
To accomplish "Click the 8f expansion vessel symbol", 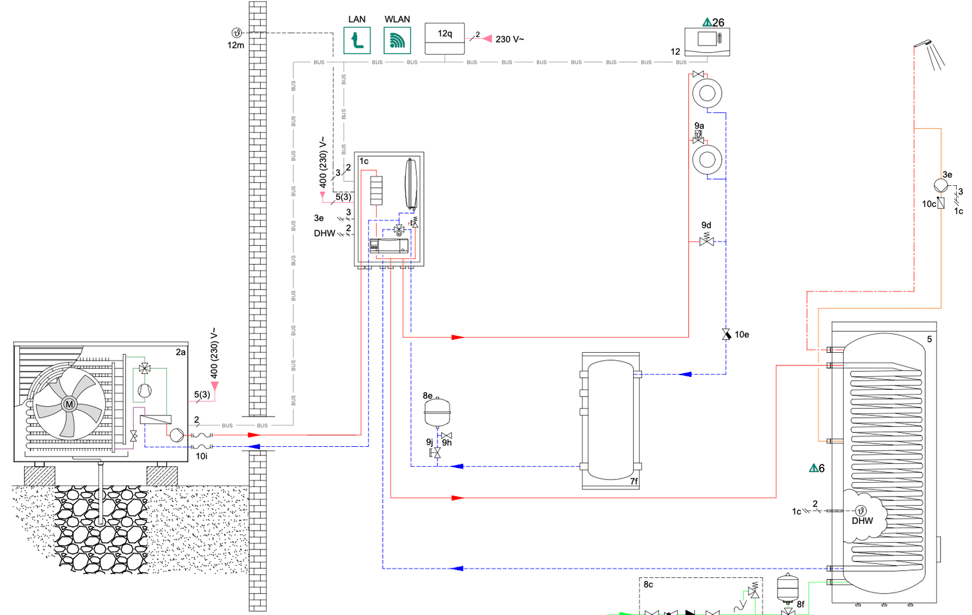I will point(787,587).
